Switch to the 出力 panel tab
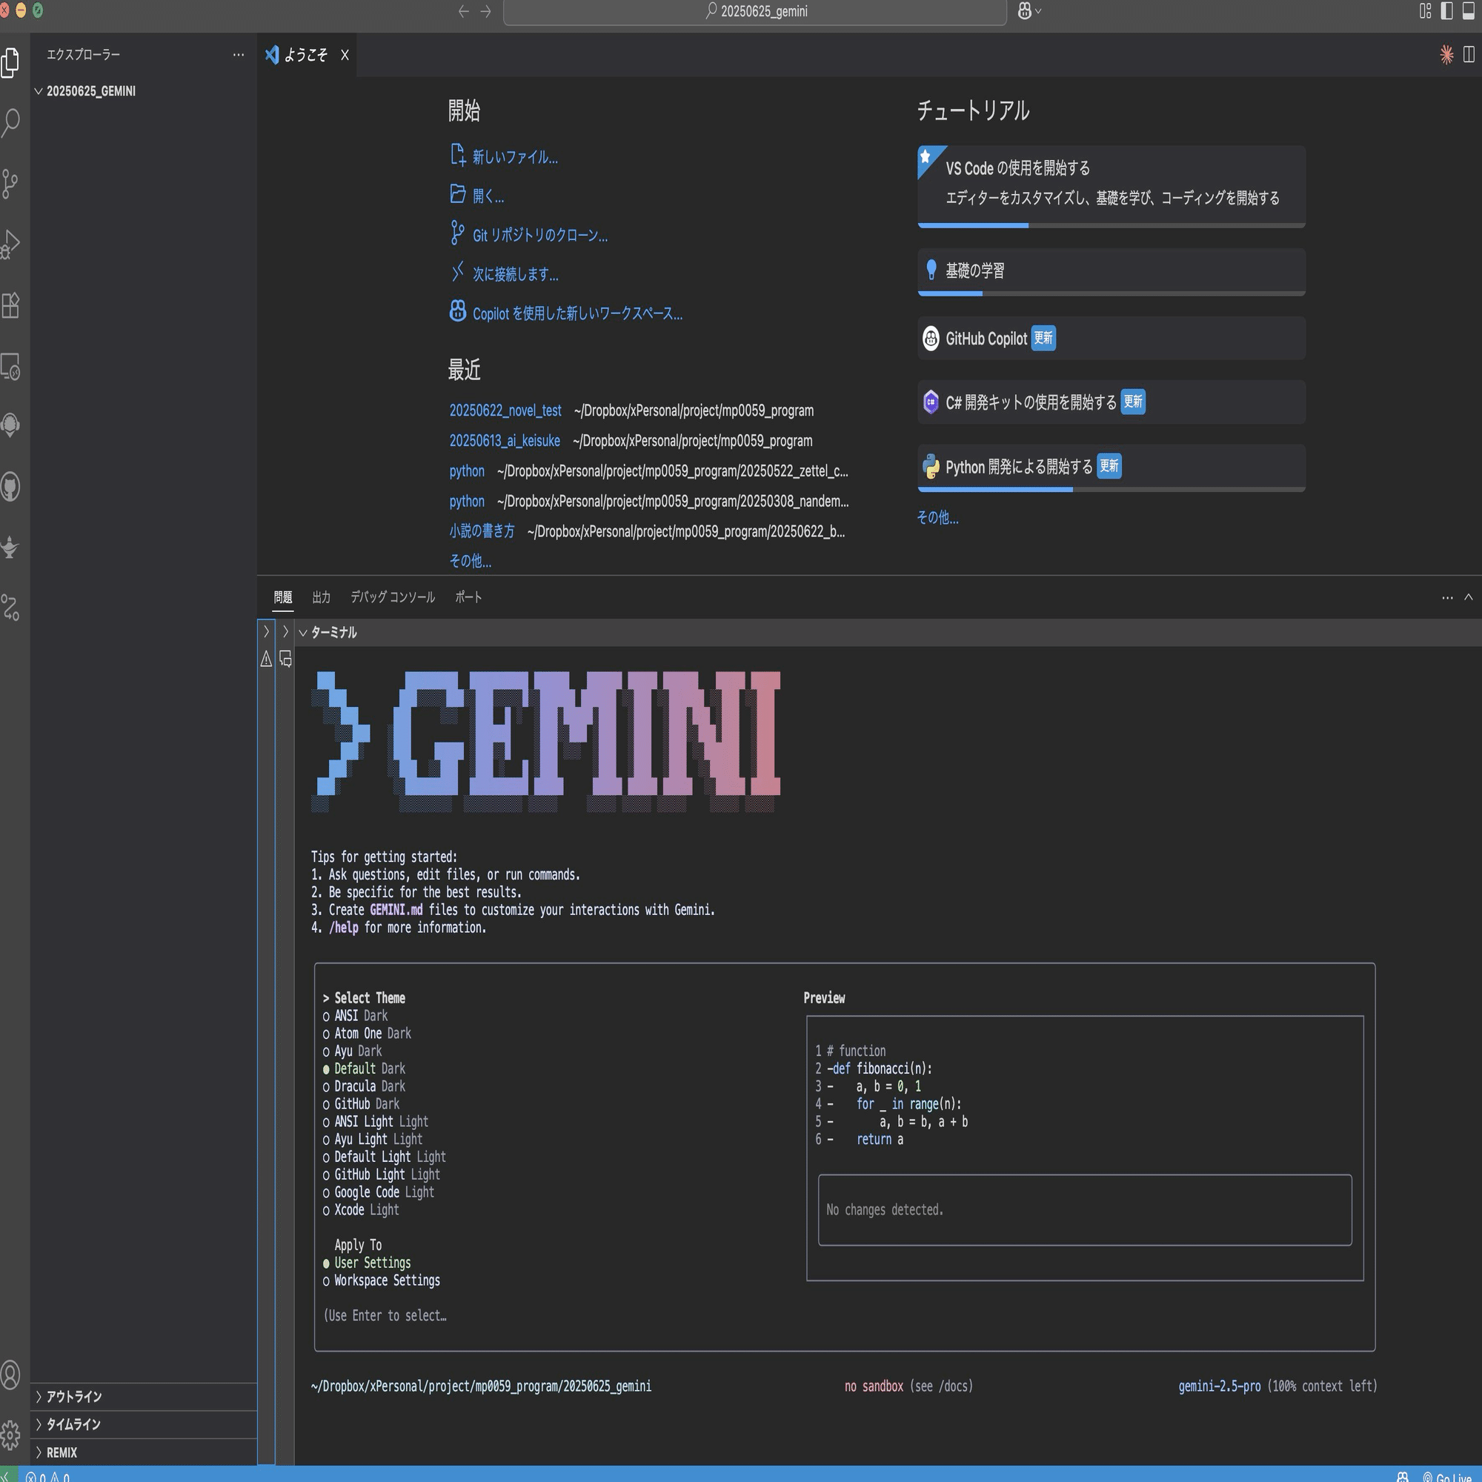1482x1482 pixels. pos(321,597)
